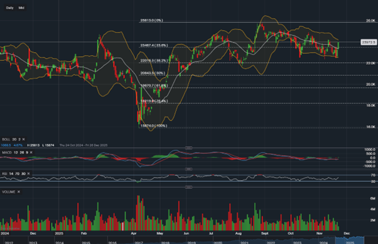Open the Daily timeframe selector
This screenshot has width=378, height=244.
pos(9,8)
